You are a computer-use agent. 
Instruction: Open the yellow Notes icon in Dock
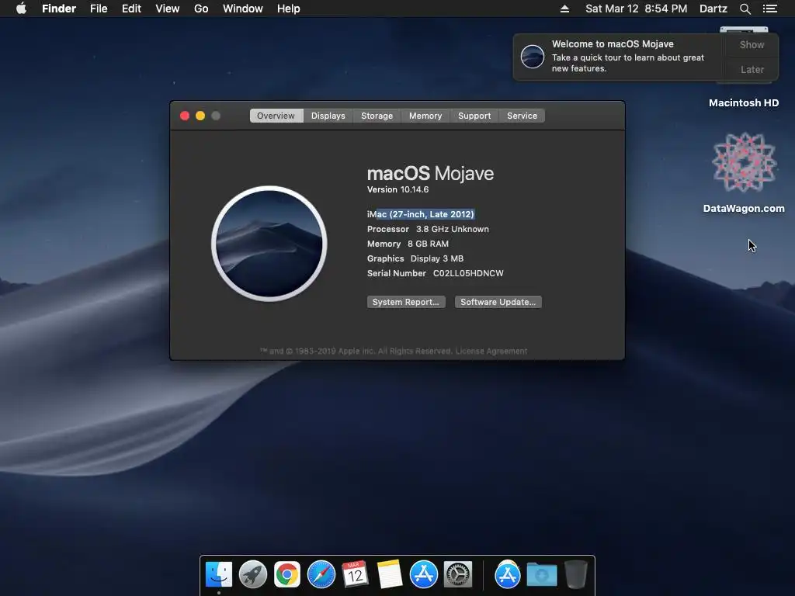point(390,574)
